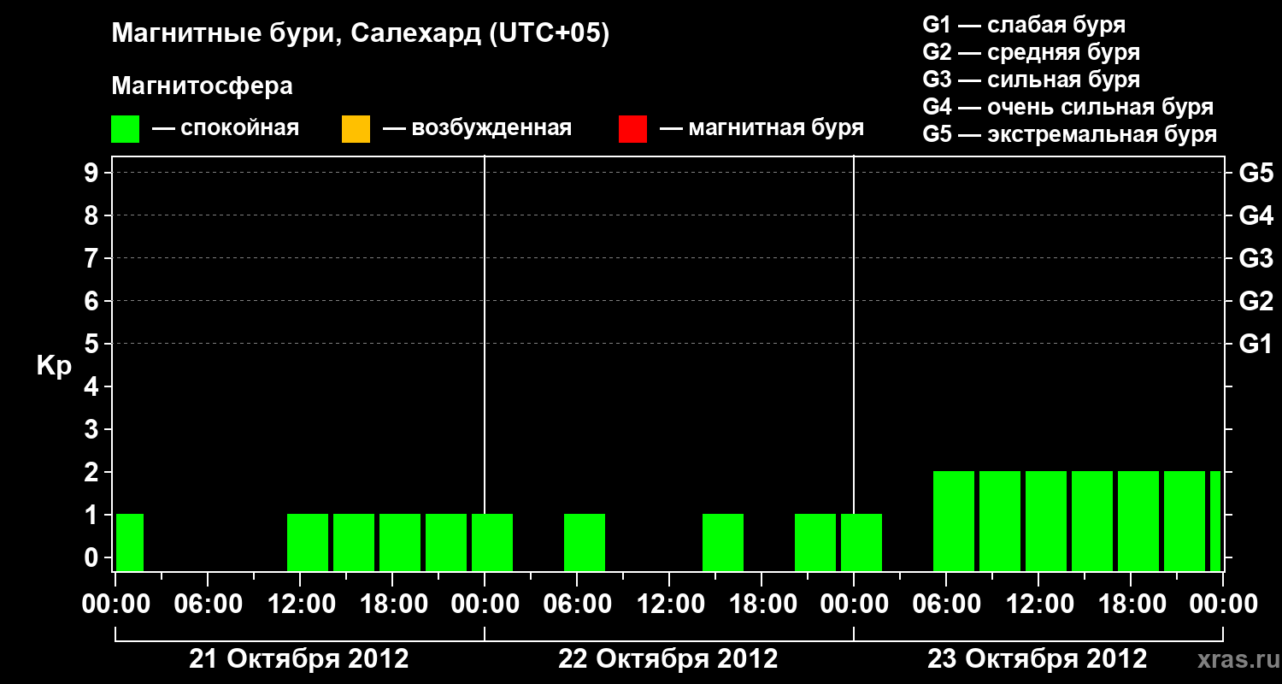Select the Kp 1 bar crossing midnight into 22 October
The height and width of the screenshot is (684, 1282).
(x=492, y=542)
